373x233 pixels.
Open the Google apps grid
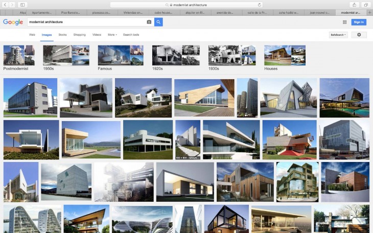[344, 22]
